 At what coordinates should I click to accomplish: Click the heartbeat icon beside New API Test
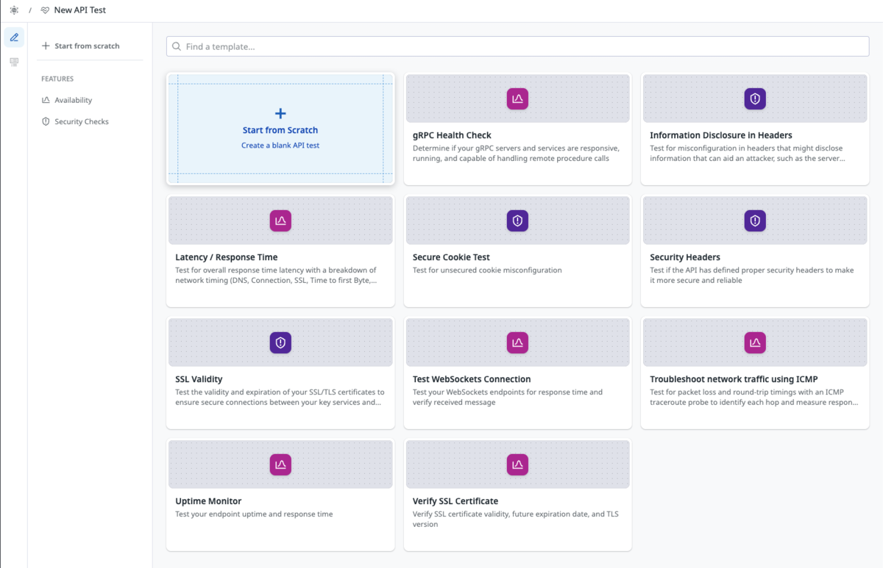pos(43,10)
